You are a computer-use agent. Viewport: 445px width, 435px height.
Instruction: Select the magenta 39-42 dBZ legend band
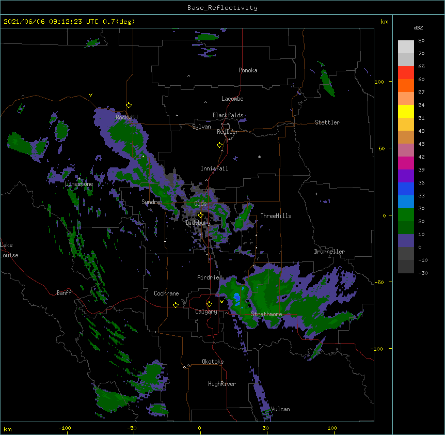[x=406, y=163]
